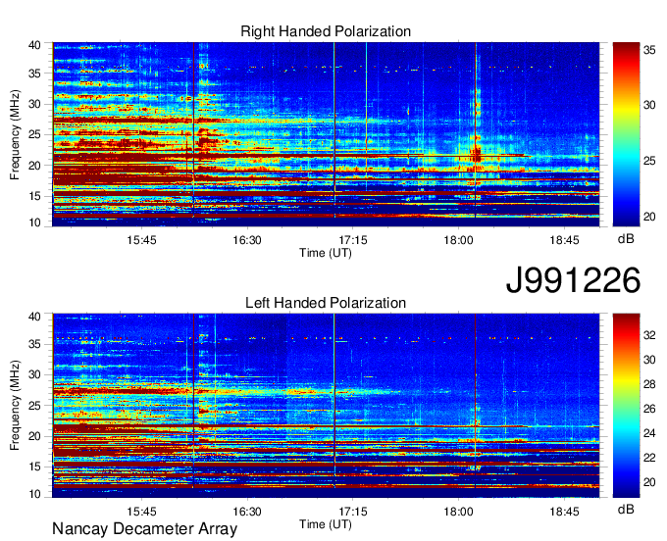Click the 15:45 tick under the Right Handed plot
This screenshot has width=667, height=541.
141,240
